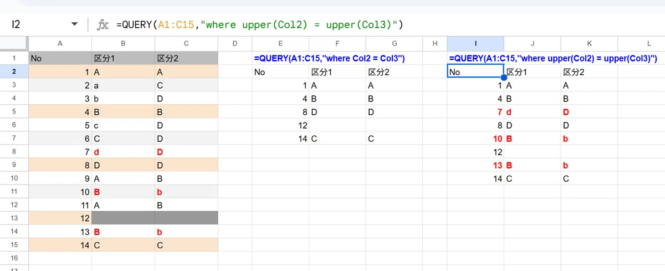The height and width of the screenshot is (271, 665).
Task: Click the fill handle dot on cell I2
Action: 504,78
